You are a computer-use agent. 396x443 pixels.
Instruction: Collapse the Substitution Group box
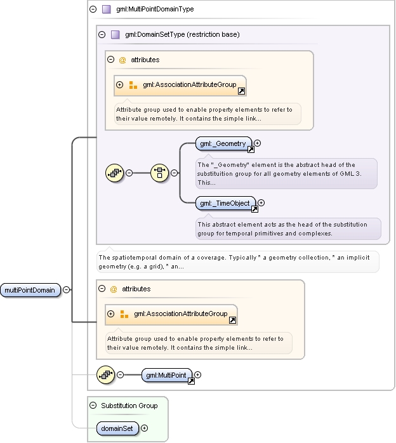(x=93, y=406)
